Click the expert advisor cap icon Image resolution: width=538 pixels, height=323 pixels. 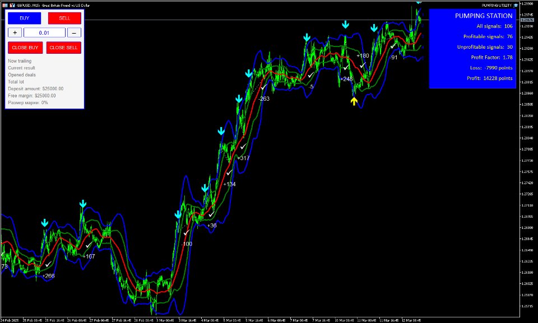(516, 5)
